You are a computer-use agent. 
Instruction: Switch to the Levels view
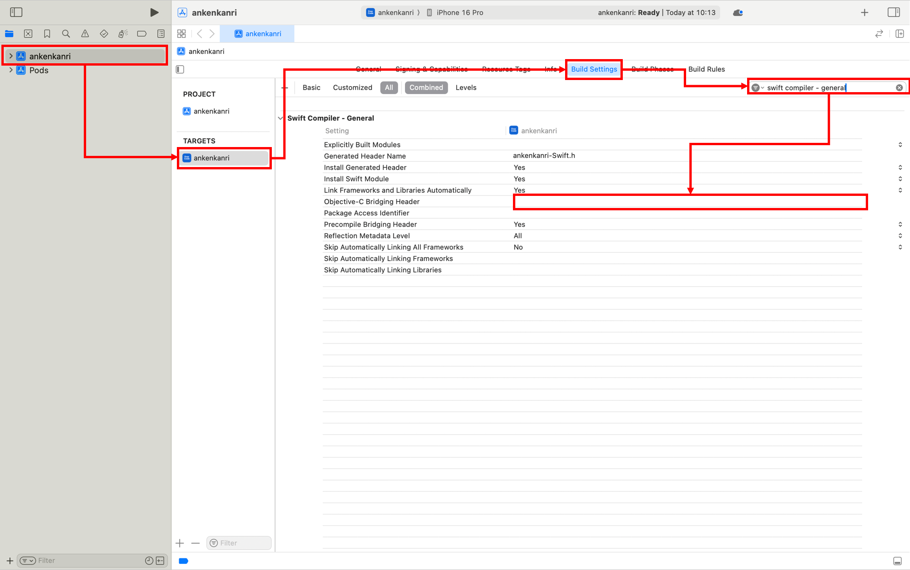click(465, 87)
